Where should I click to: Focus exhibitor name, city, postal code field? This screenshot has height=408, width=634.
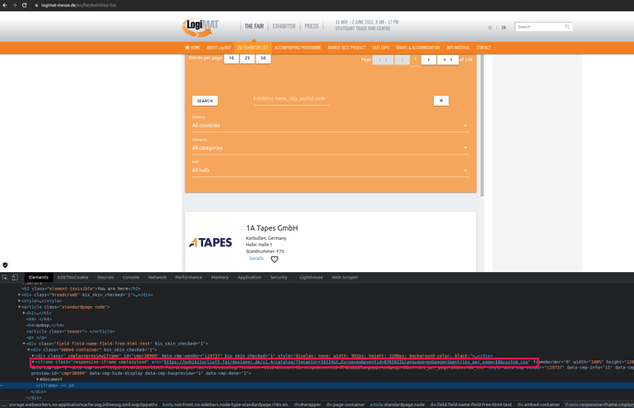[291, 98]
